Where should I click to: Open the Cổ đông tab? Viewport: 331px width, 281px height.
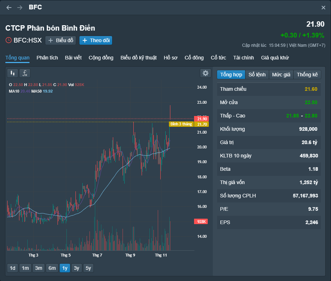pos(194,58)
